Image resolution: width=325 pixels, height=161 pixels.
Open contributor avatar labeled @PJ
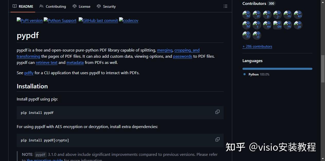pos(247,35)
